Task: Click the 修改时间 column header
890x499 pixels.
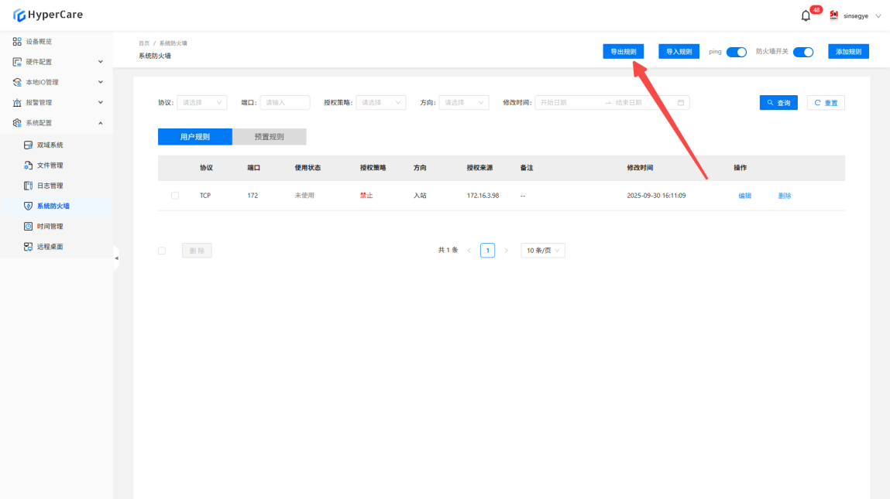Action: coord(640,168)
